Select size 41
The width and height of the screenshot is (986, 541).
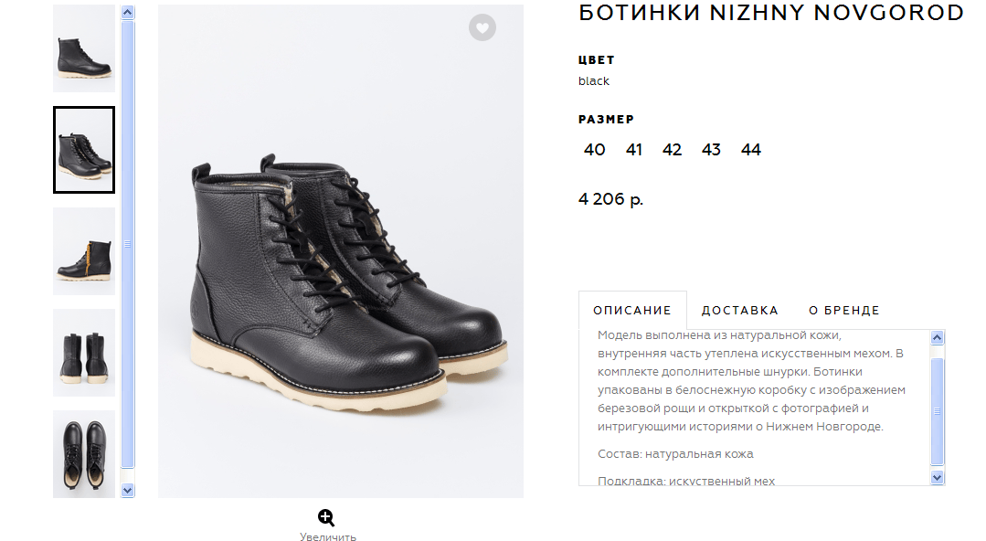pos(634,150)
